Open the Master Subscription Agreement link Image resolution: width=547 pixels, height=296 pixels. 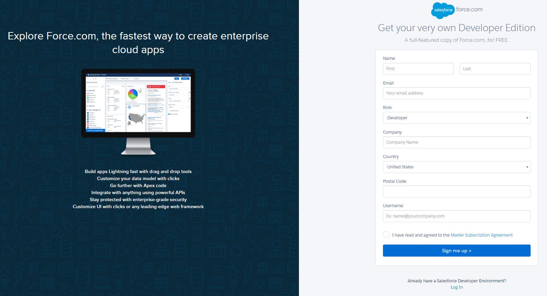coord(481,235)
